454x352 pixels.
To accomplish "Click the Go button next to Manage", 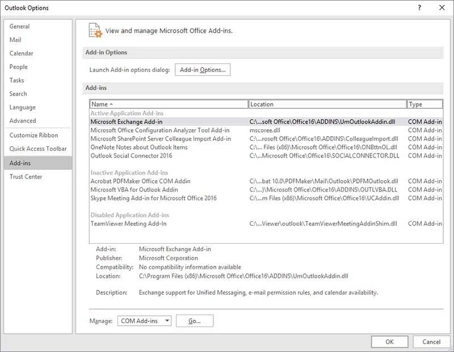I will (x=195, y=321).
